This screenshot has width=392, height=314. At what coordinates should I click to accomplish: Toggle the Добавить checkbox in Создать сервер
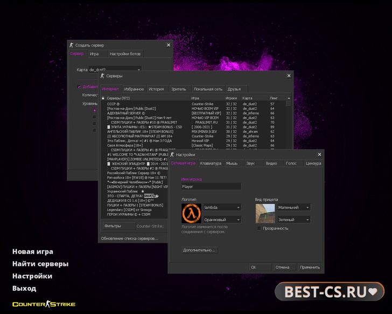tap(79, 87)
